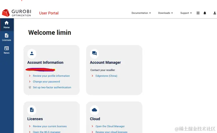The height and width of the screenshot is (133, 217).
Task: Open Review your cloud licenses link
Action: [111, 132]
